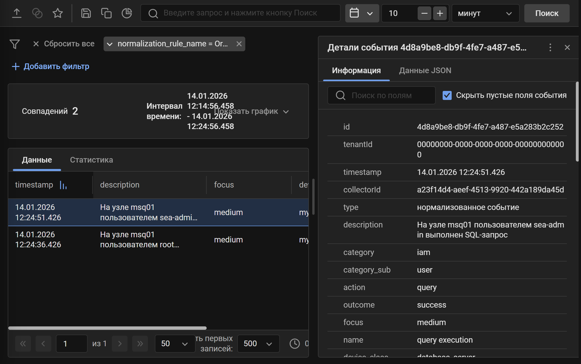Open the three-dot menu in event details
The height and width of the screenshot is (364, 581).
(550, 47)
